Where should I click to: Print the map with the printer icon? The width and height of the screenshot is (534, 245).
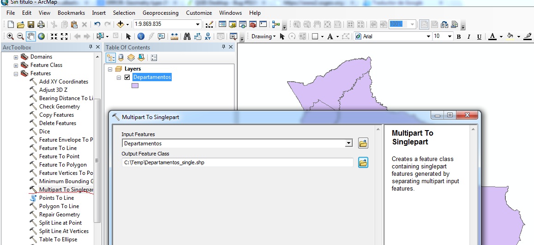click(41, 24)
